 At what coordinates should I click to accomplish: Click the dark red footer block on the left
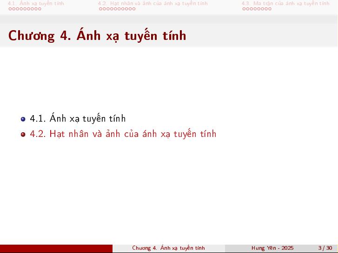tap(56, 248)
